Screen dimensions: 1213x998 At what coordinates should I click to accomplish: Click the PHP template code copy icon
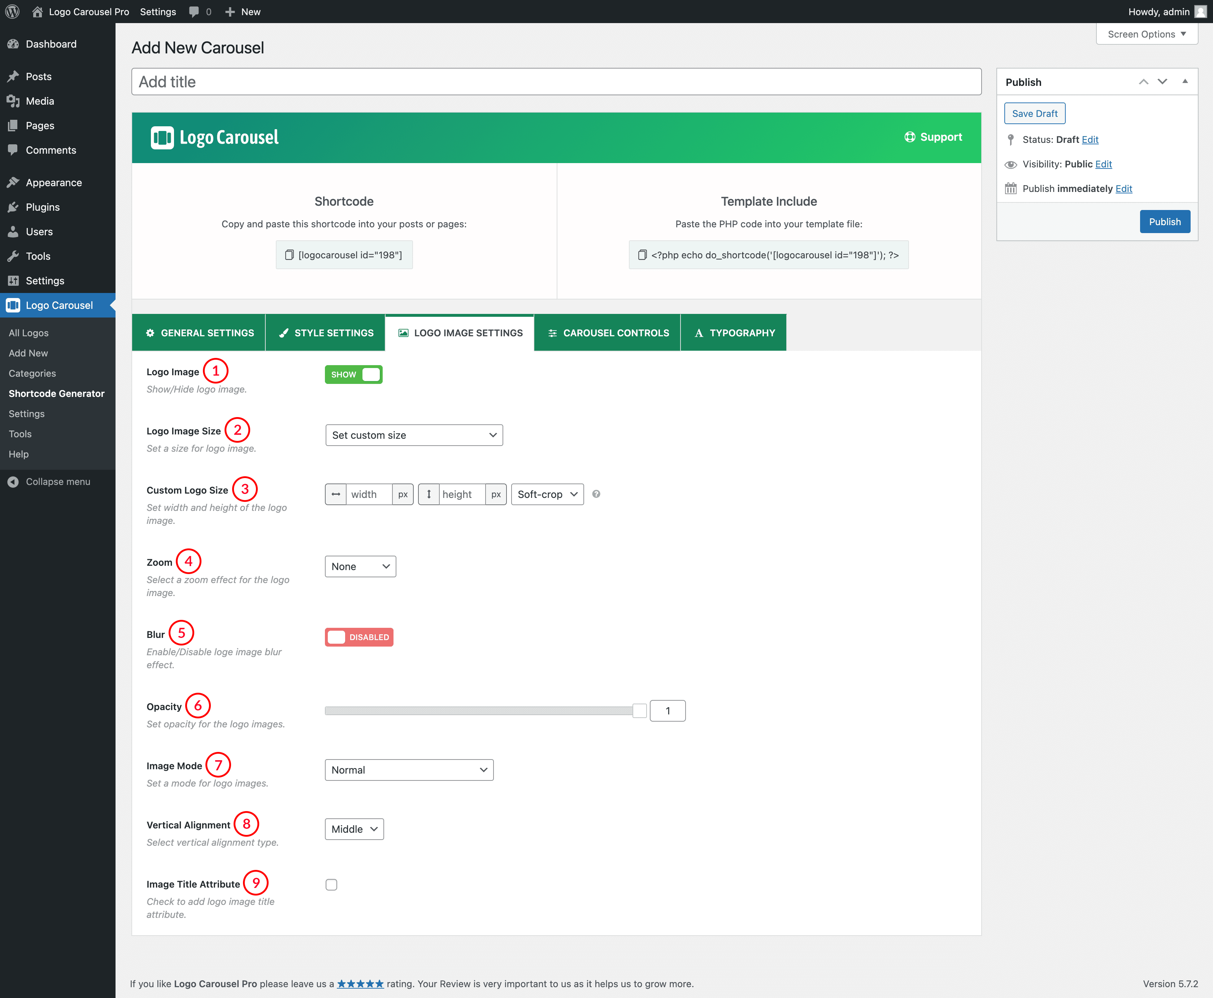coord(642,255)
